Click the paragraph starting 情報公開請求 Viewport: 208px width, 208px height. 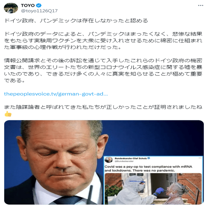(103, 70)
